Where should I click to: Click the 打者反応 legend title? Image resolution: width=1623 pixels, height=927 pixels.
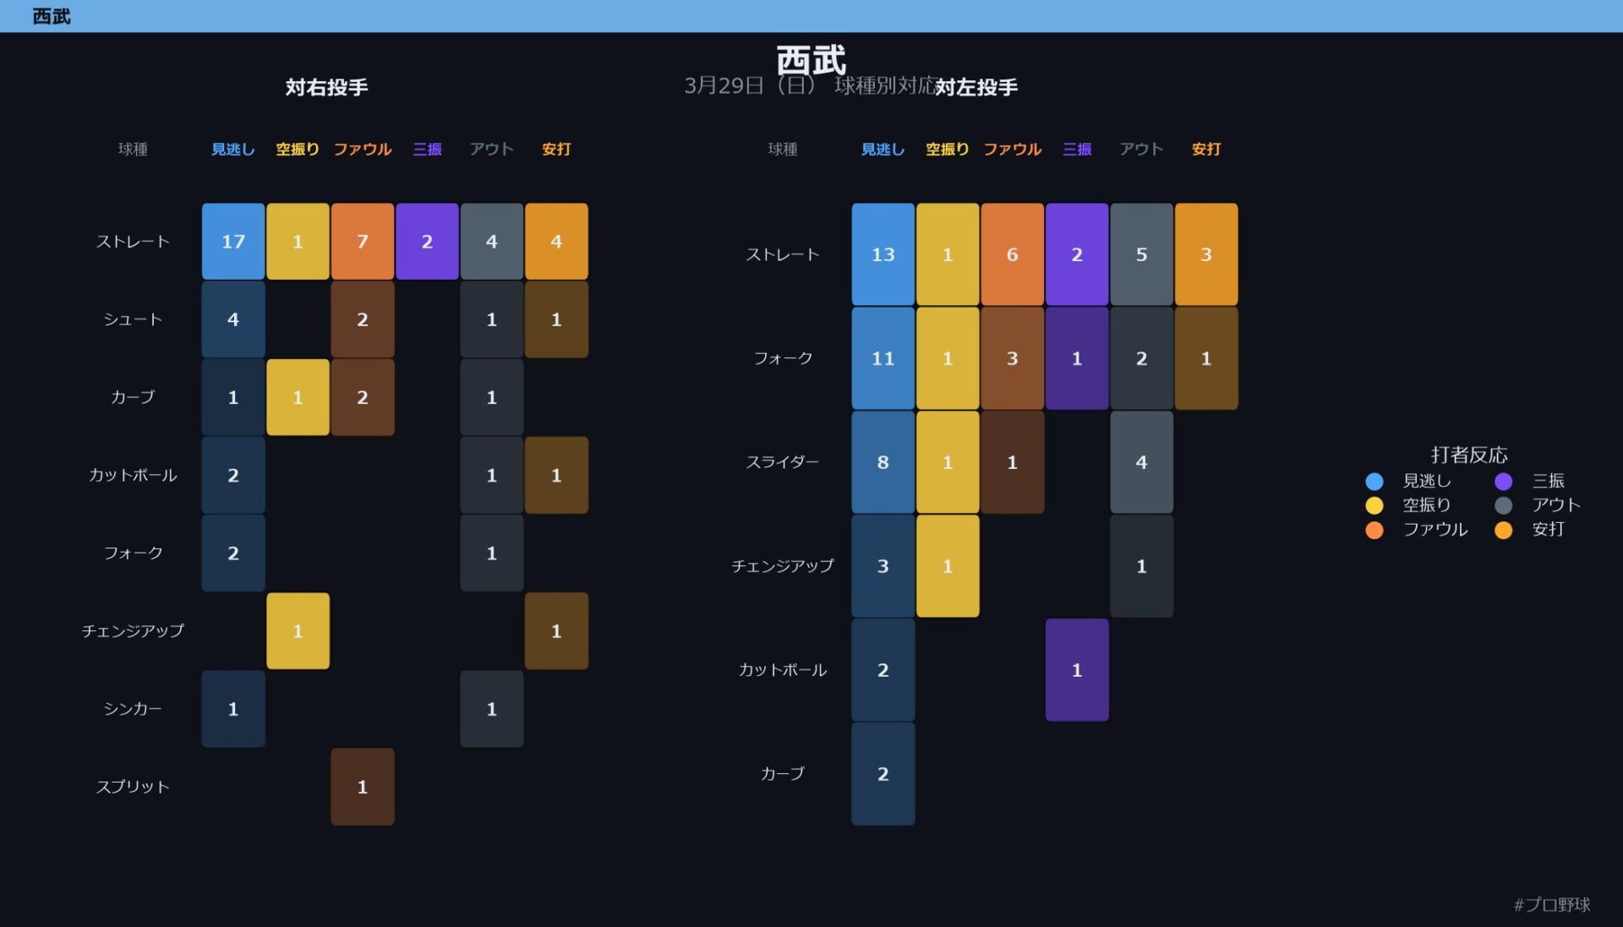(x=1469, y=455)
